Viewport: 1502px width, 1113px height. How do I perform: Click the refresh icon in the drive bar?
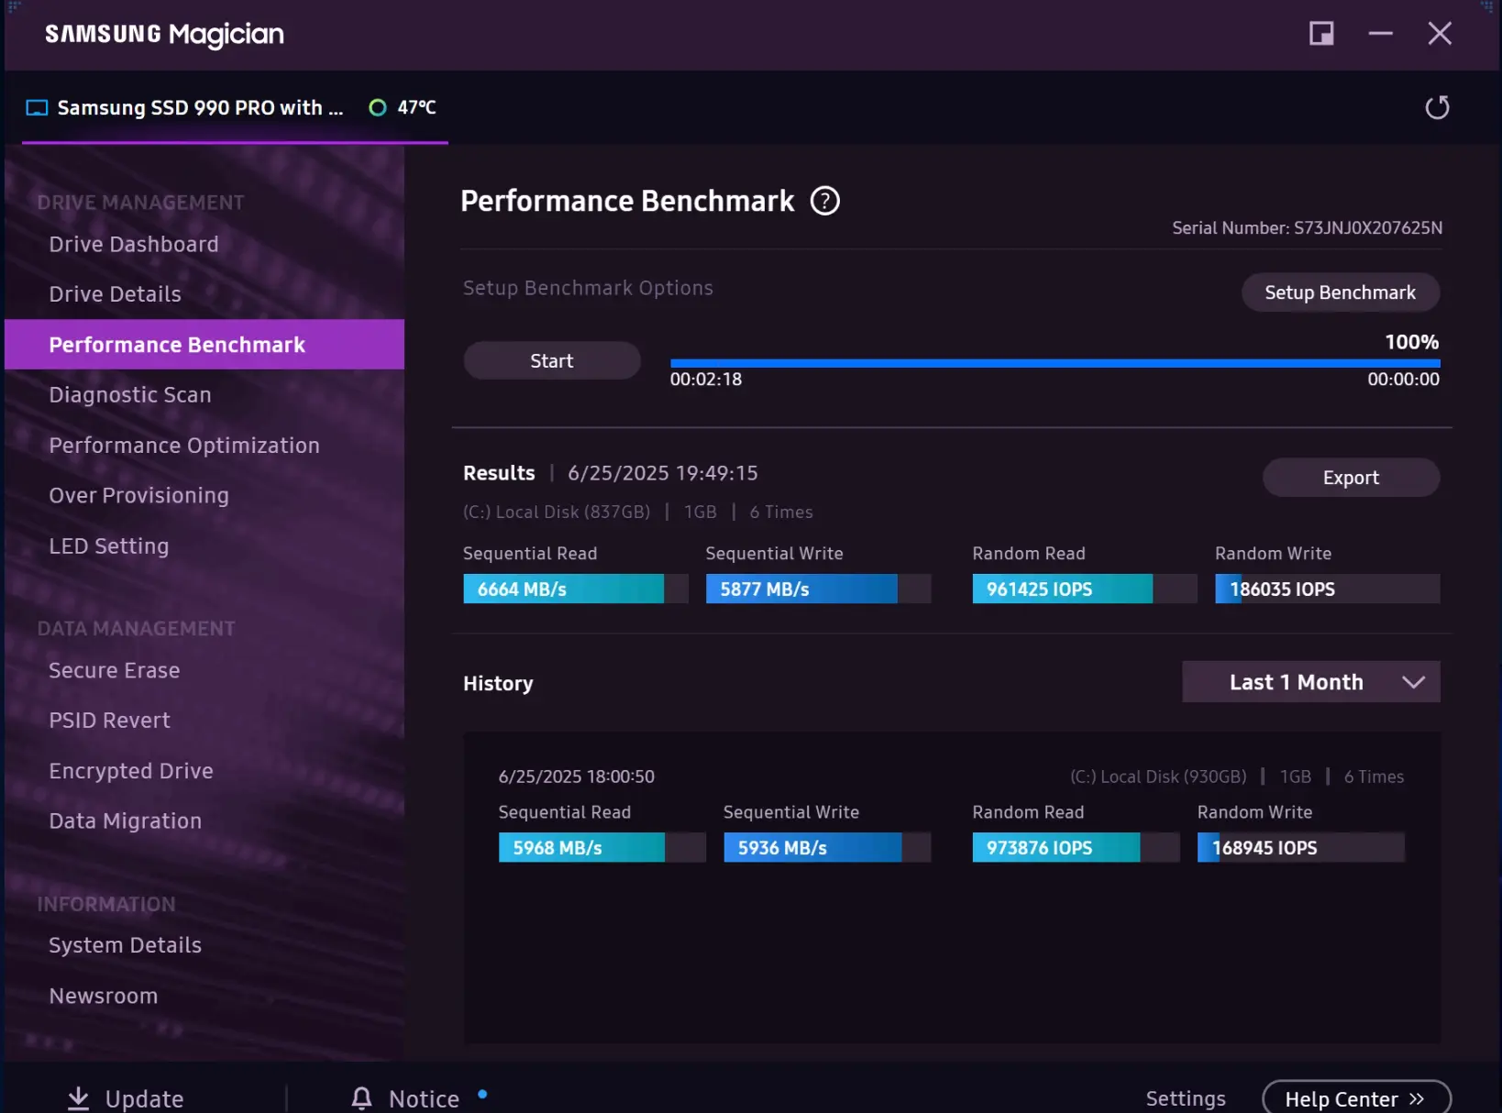pos(1437,107)
